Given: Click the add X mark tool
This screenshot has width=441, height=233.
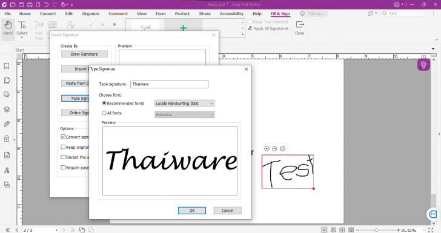Looking at the screenshot, I should pos(103,25).
